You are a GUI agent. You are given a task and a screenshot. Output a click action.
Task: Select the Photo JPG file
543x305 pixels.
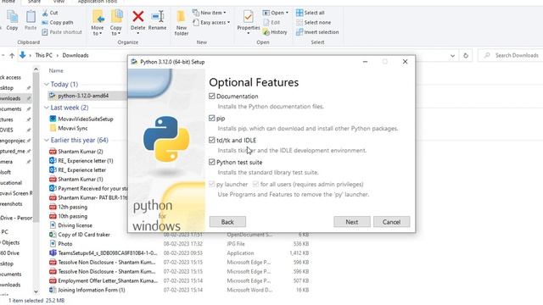click(x=61, y=244)
